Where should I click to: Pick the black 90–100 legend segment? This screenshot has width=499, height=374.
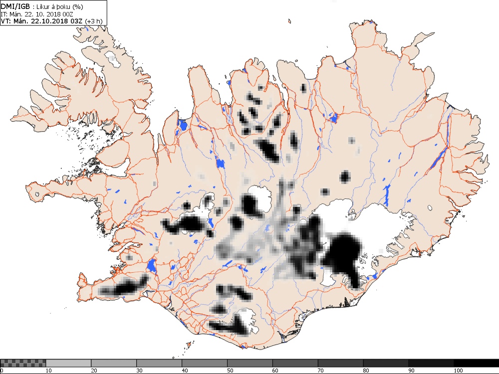pos(431,363)
